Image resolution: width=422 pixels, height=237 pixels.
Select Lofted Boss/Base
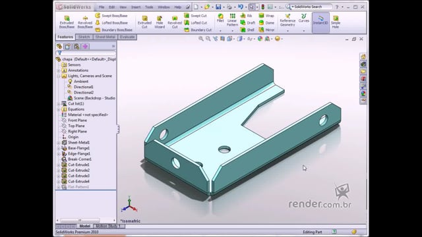111,23
